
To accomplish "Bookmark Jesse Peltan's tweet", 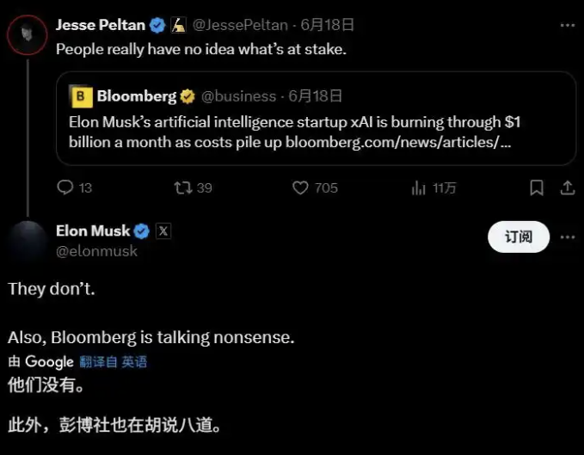I will 537,187.
